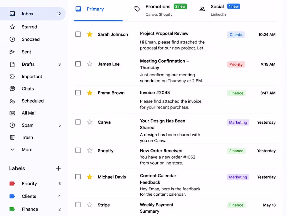Click the Promotions tag icon

137,9
